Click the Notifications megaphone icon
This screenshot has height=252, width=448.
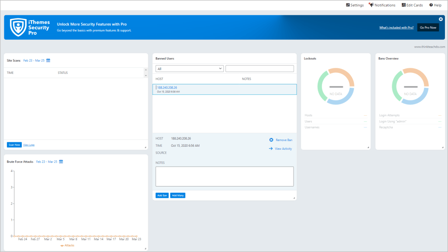coord(371,5)
